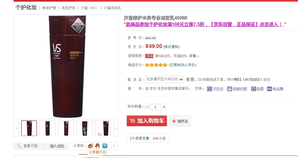The height and width of the screenshot is (158, 298).
Task: Click the 货到付款 cash on delivery icon
Action: tap(229, 89)
